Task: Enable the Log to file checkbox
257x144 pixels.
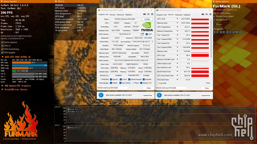Action: pyautogui.click(x=158, y=83)
